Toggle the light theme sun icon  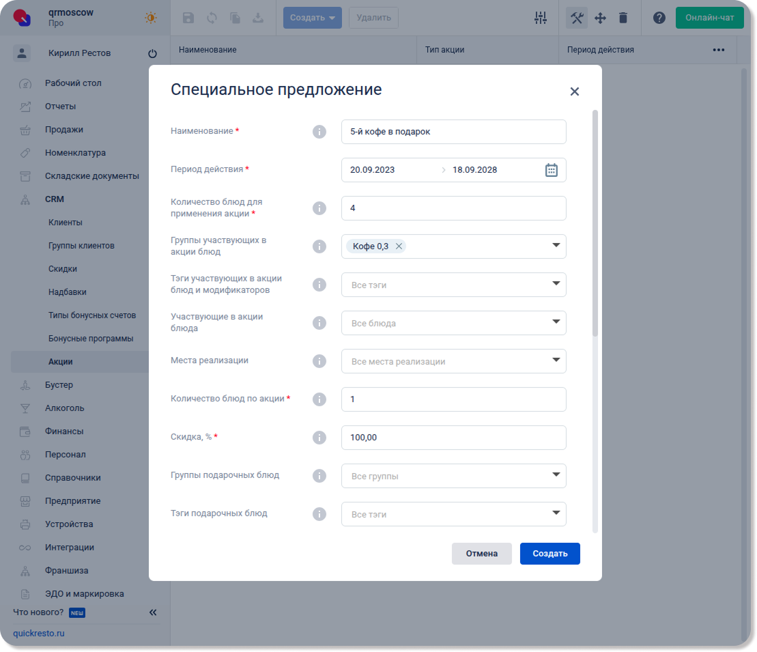(151, 18)
